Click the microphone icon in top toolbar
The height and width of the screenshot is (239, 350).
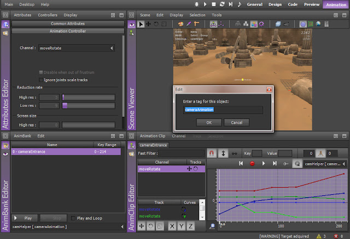197,4
